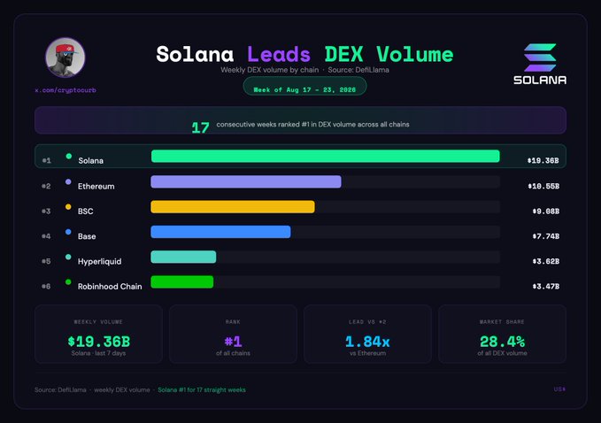Click the $9.08B BSC value
The height and width of the screenshot is (423, 601).
(x=546, y=211)
